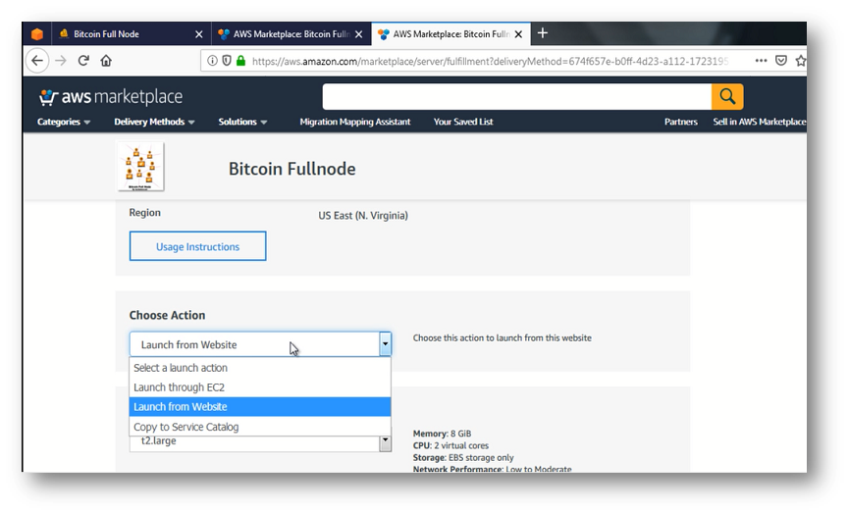Viewport: 848px width, 514px height.
Task: Go to the browser home page icon
Action: tap(106, 61)
